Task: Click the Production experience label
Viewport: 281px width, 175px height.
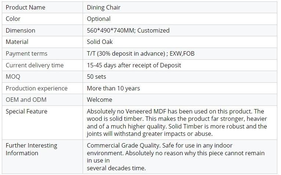Action: tap(37, 88)
